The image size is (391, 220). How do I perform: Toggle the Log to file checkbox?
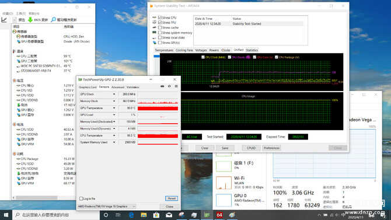(81, 198)
